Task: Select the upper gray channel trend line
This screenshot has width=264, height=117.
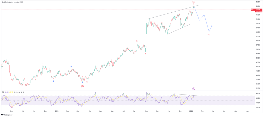Action: 174,12
